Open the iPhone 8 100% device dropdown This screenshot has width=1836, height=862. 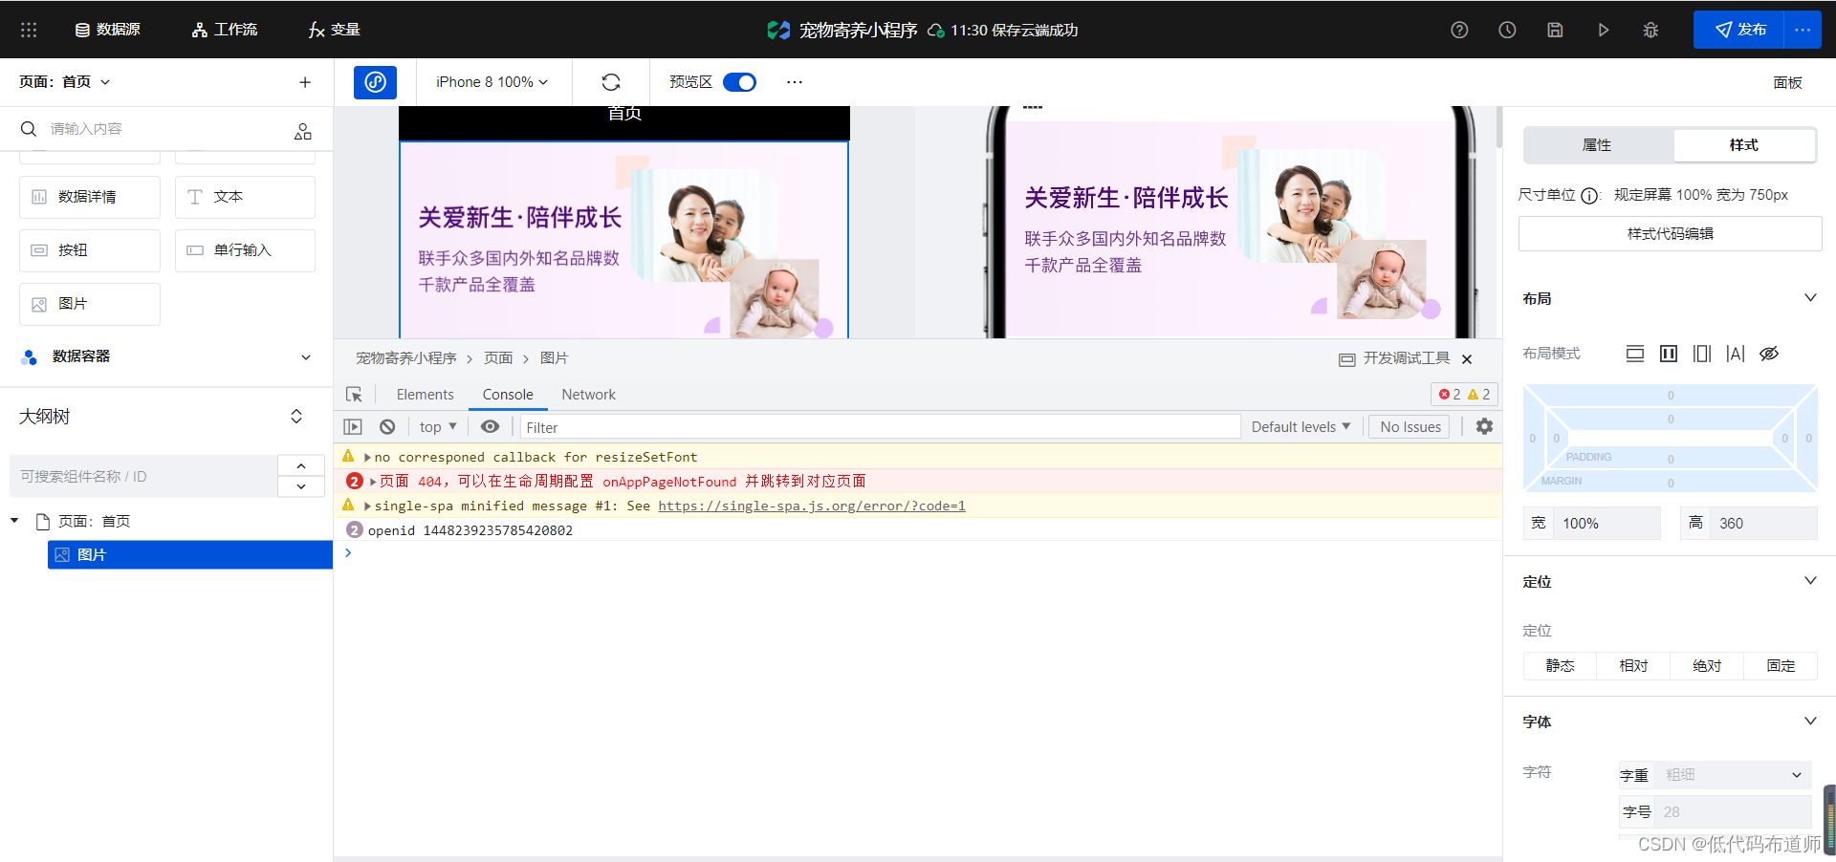coord(491,82)
